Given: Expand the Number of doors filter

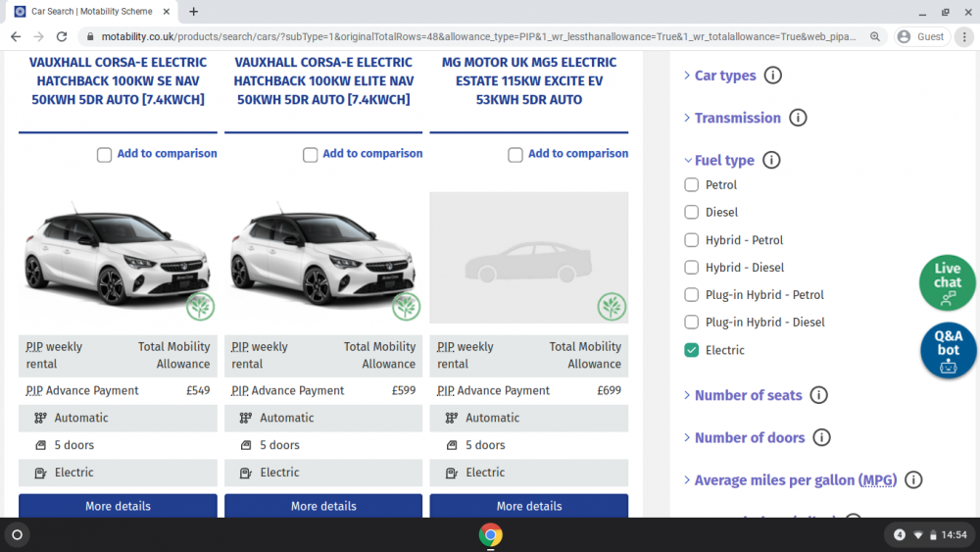Looking at the screenshot, I should coord(750,437).
